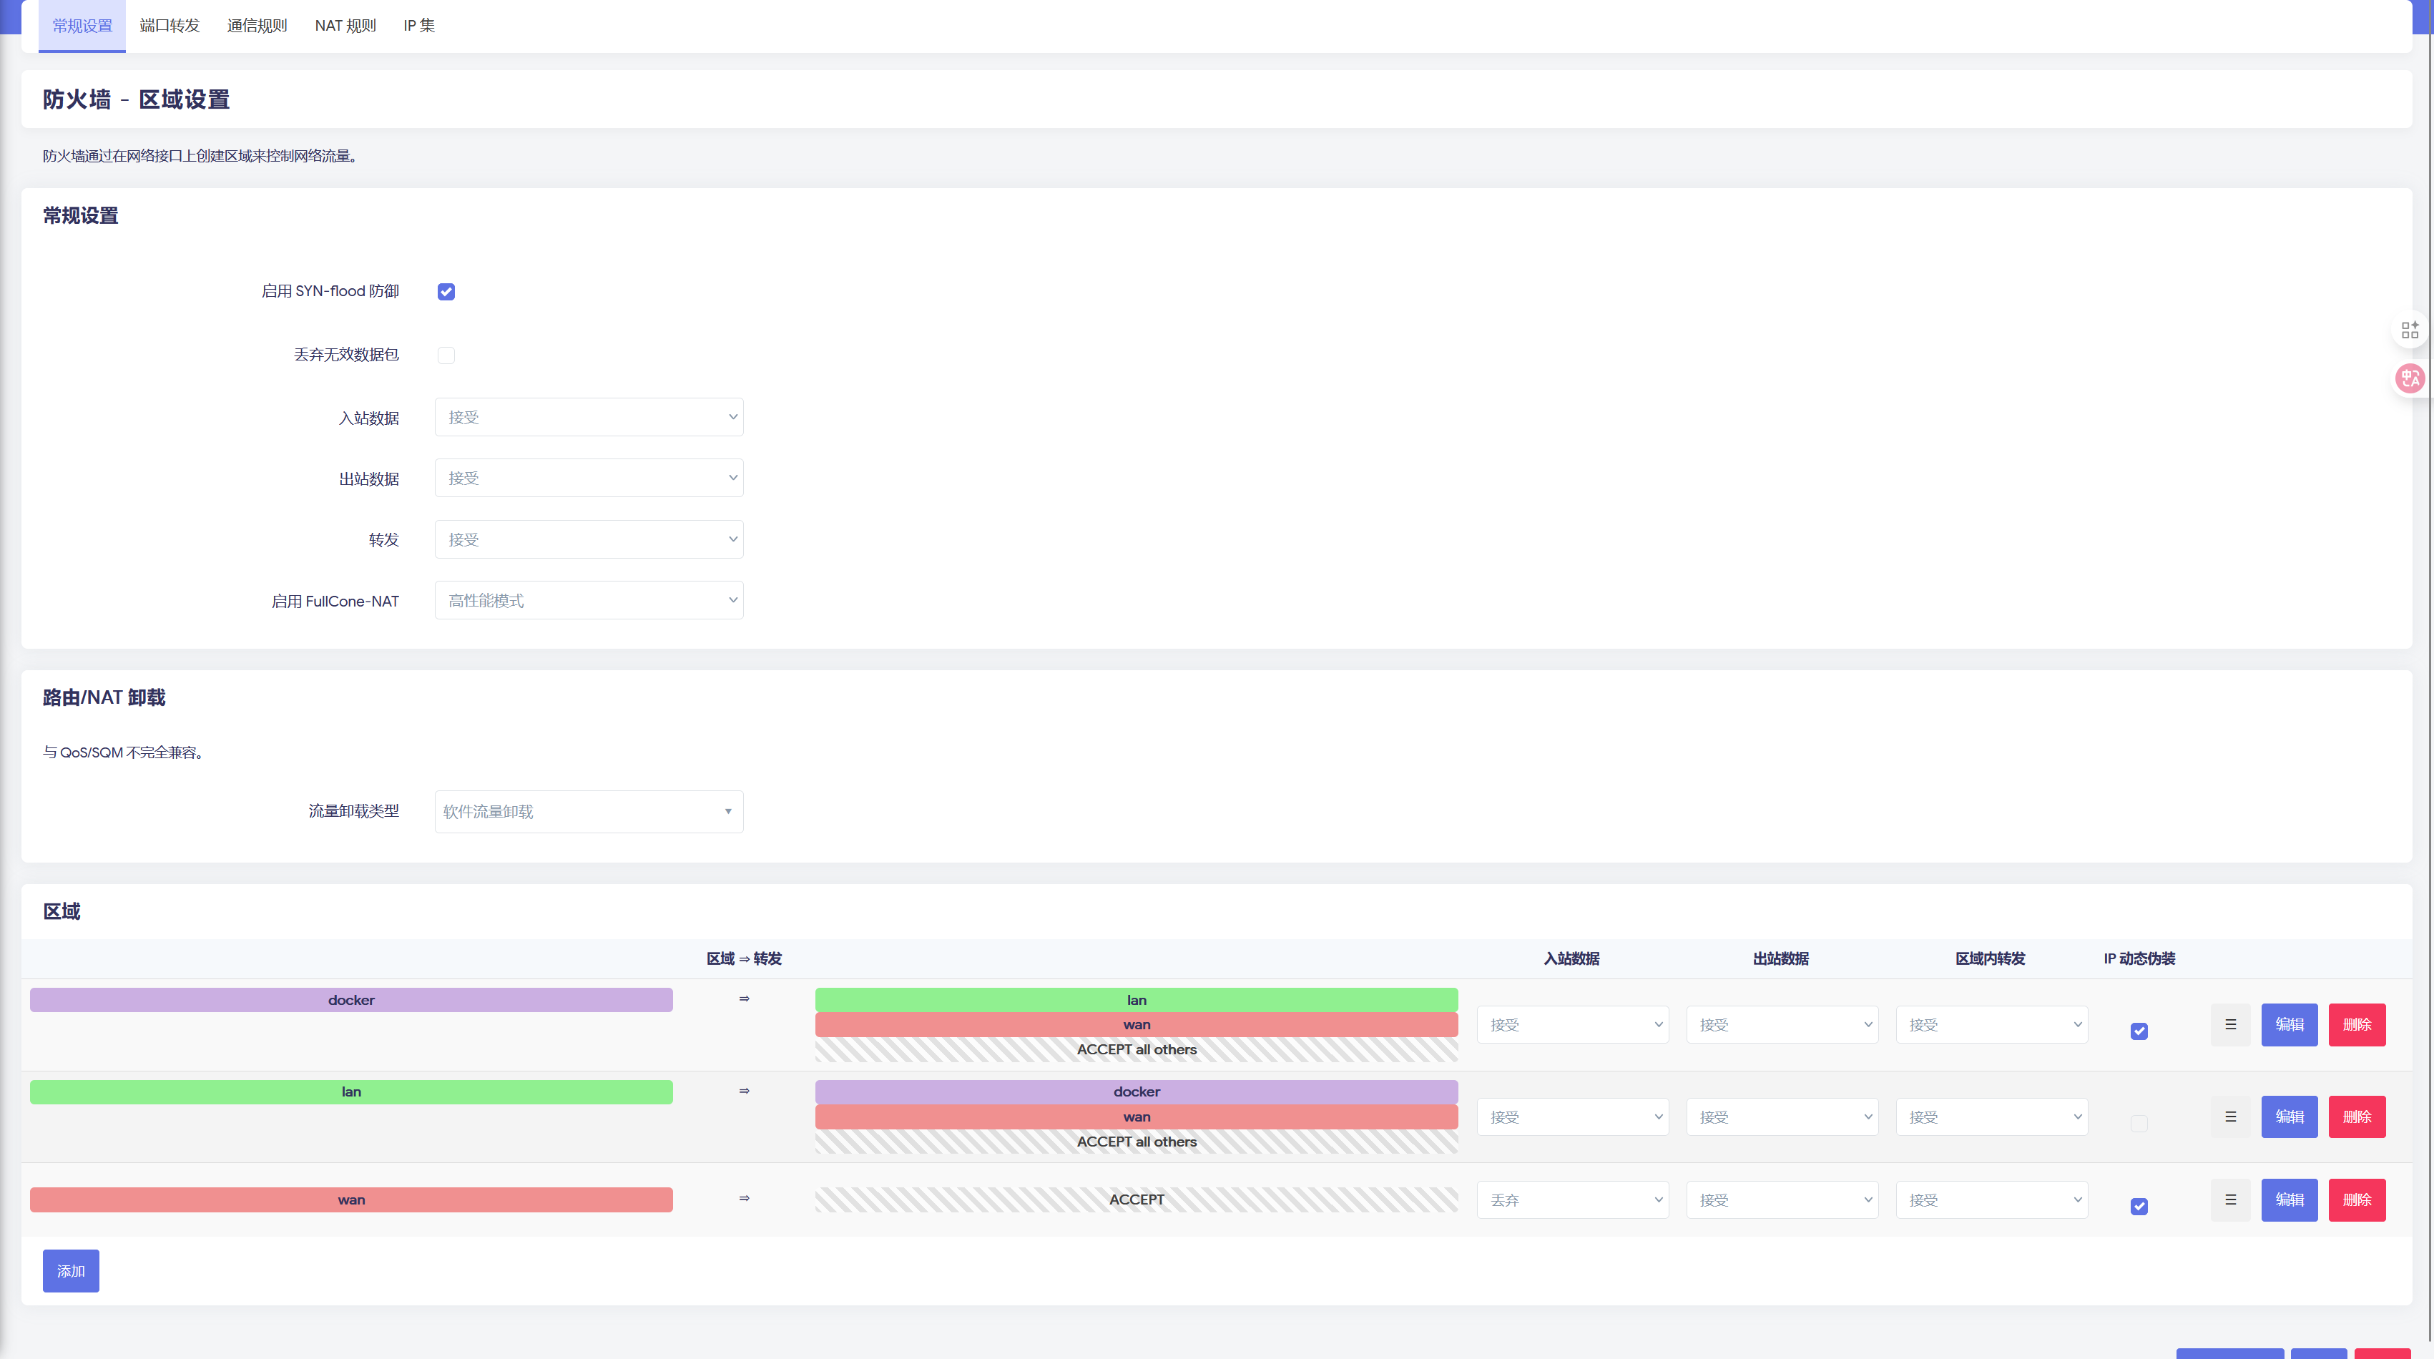This screenshot has width=2434, height=1359.
Task: Click the green lan zone label
Action: (x=350, y=1091)
